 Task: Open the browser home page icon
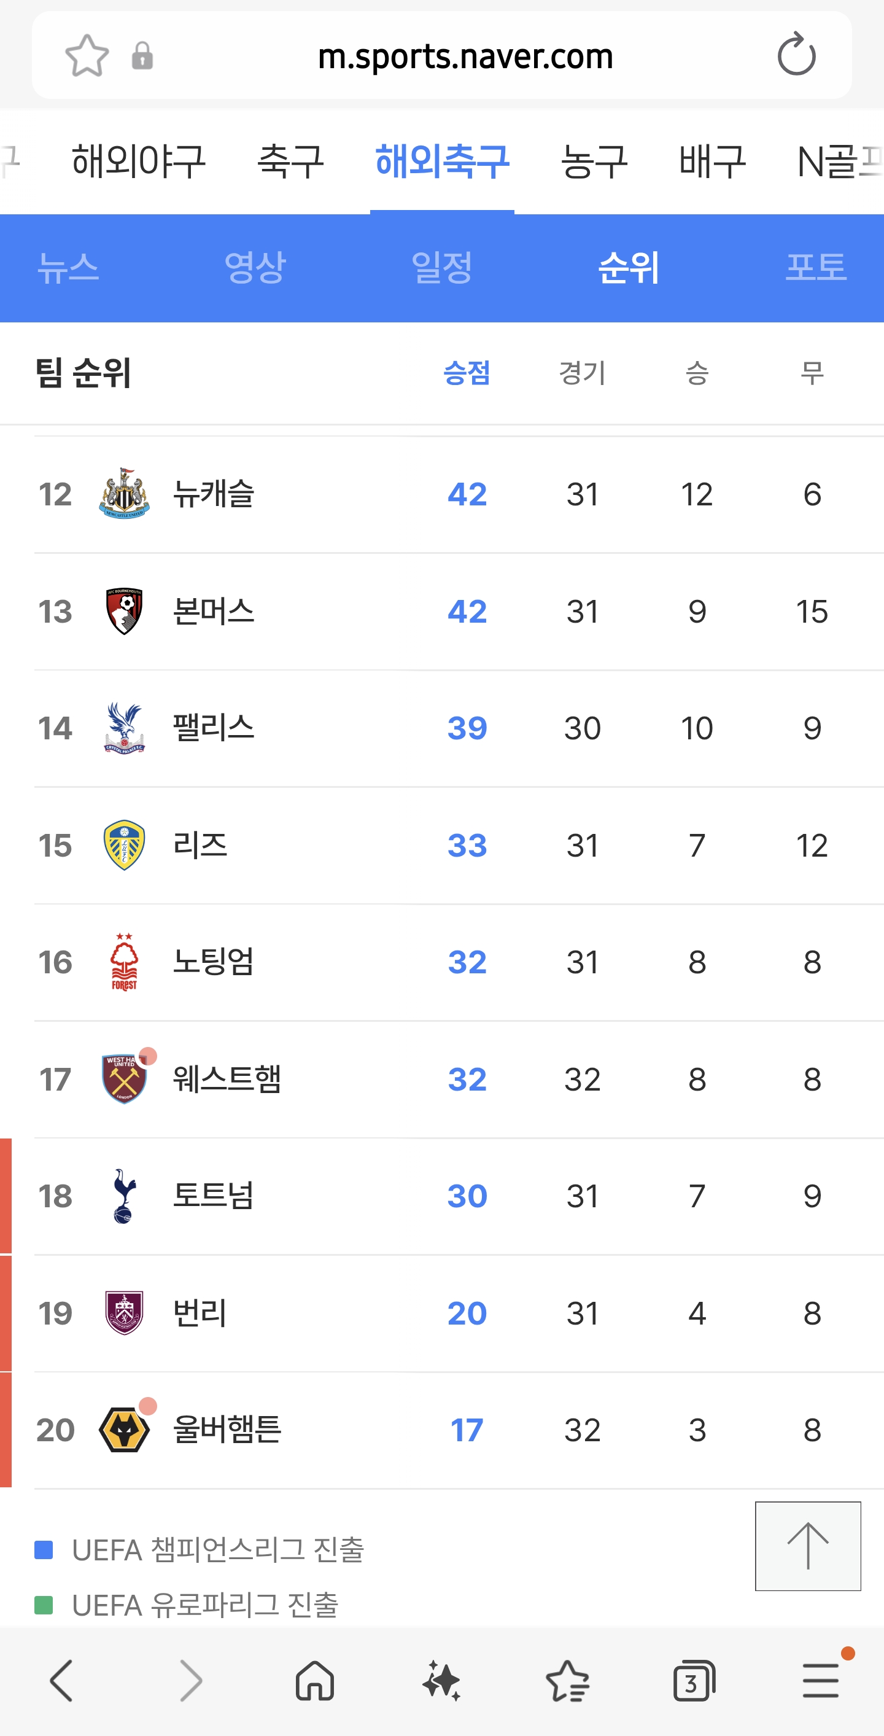pos(315,1680)
